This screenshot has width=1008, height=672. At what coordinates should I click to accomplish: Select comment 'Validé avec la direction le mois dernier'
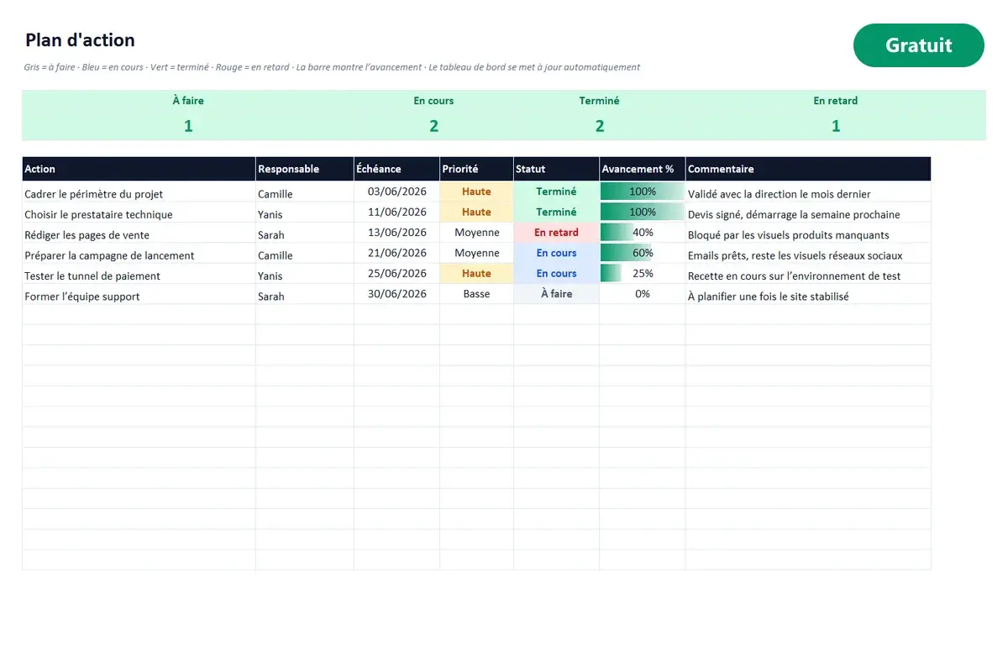[x=808, y=192]
